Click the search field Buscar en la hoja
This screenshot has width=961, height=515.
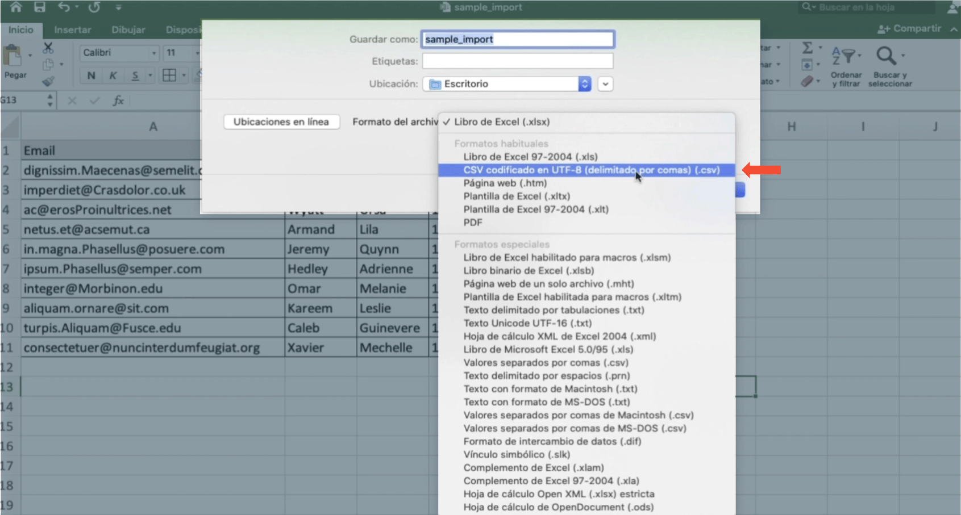coord(868,7)
